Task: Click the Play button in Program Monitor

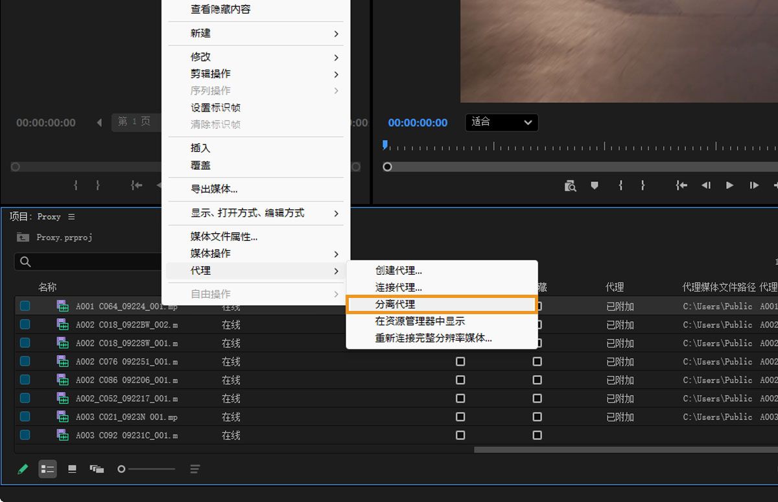Action: (729, 186)
